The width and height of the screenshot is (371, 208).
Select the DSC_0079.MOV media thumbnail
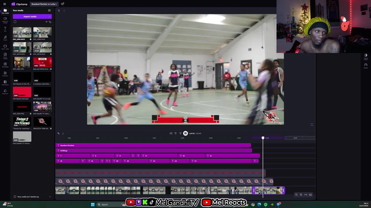tap(22, 47)
